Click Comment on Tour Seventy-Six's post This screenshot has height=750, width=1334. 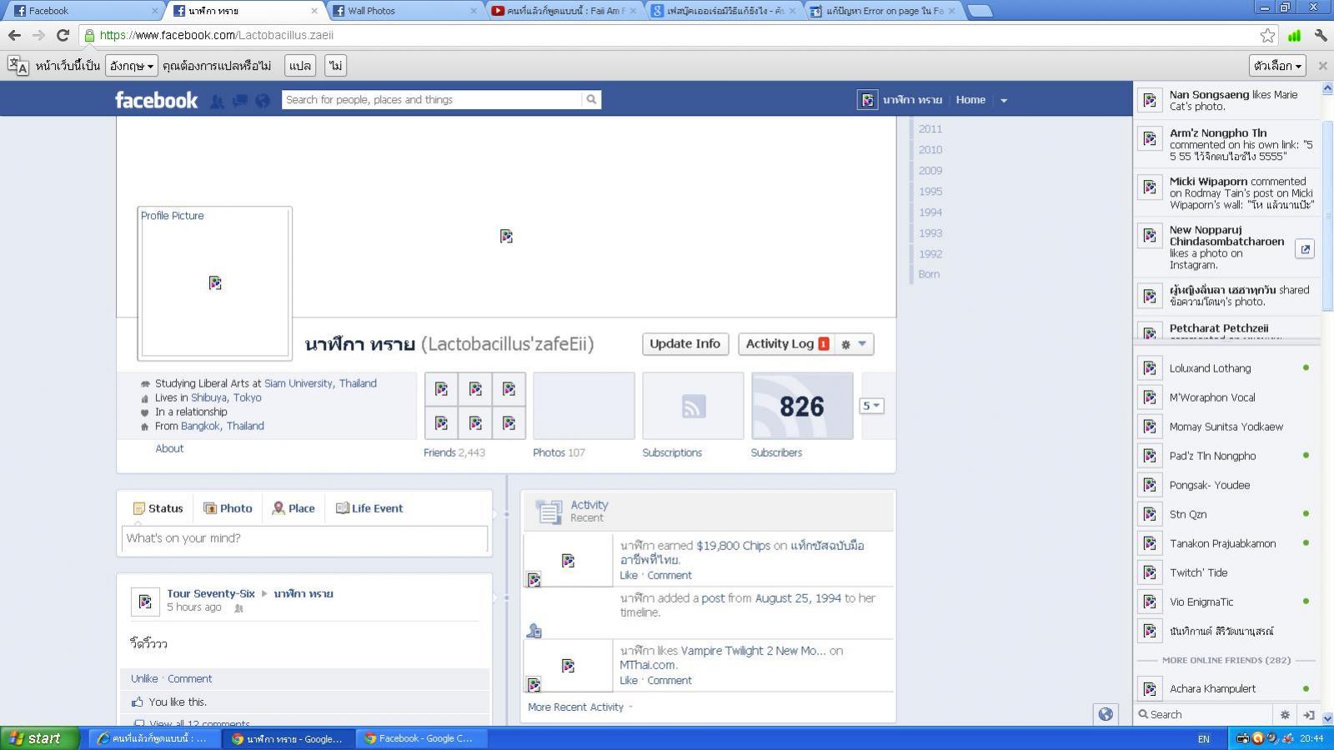pos(189,679)
